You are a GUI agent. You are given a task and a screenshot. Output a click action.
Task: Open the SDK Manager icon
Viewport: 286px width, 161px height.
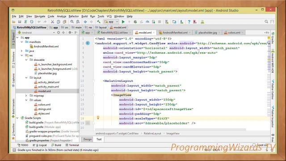181,22
